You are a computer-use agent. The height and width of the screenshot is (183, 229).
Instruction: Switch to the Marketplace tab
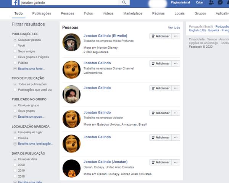133,13
